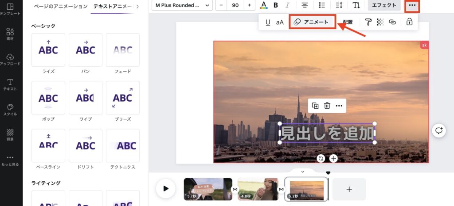
Task: Toggle vertical text direction
Action: click(x=356, y=5)
